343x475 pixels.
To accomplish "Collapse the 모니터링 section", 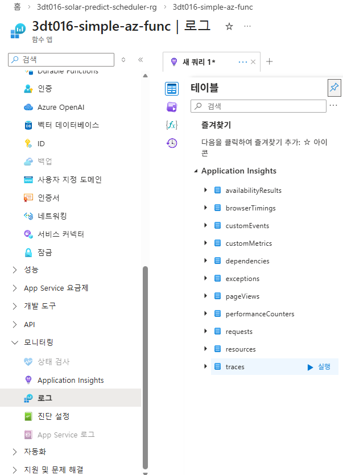I will (x=15, y=342).
